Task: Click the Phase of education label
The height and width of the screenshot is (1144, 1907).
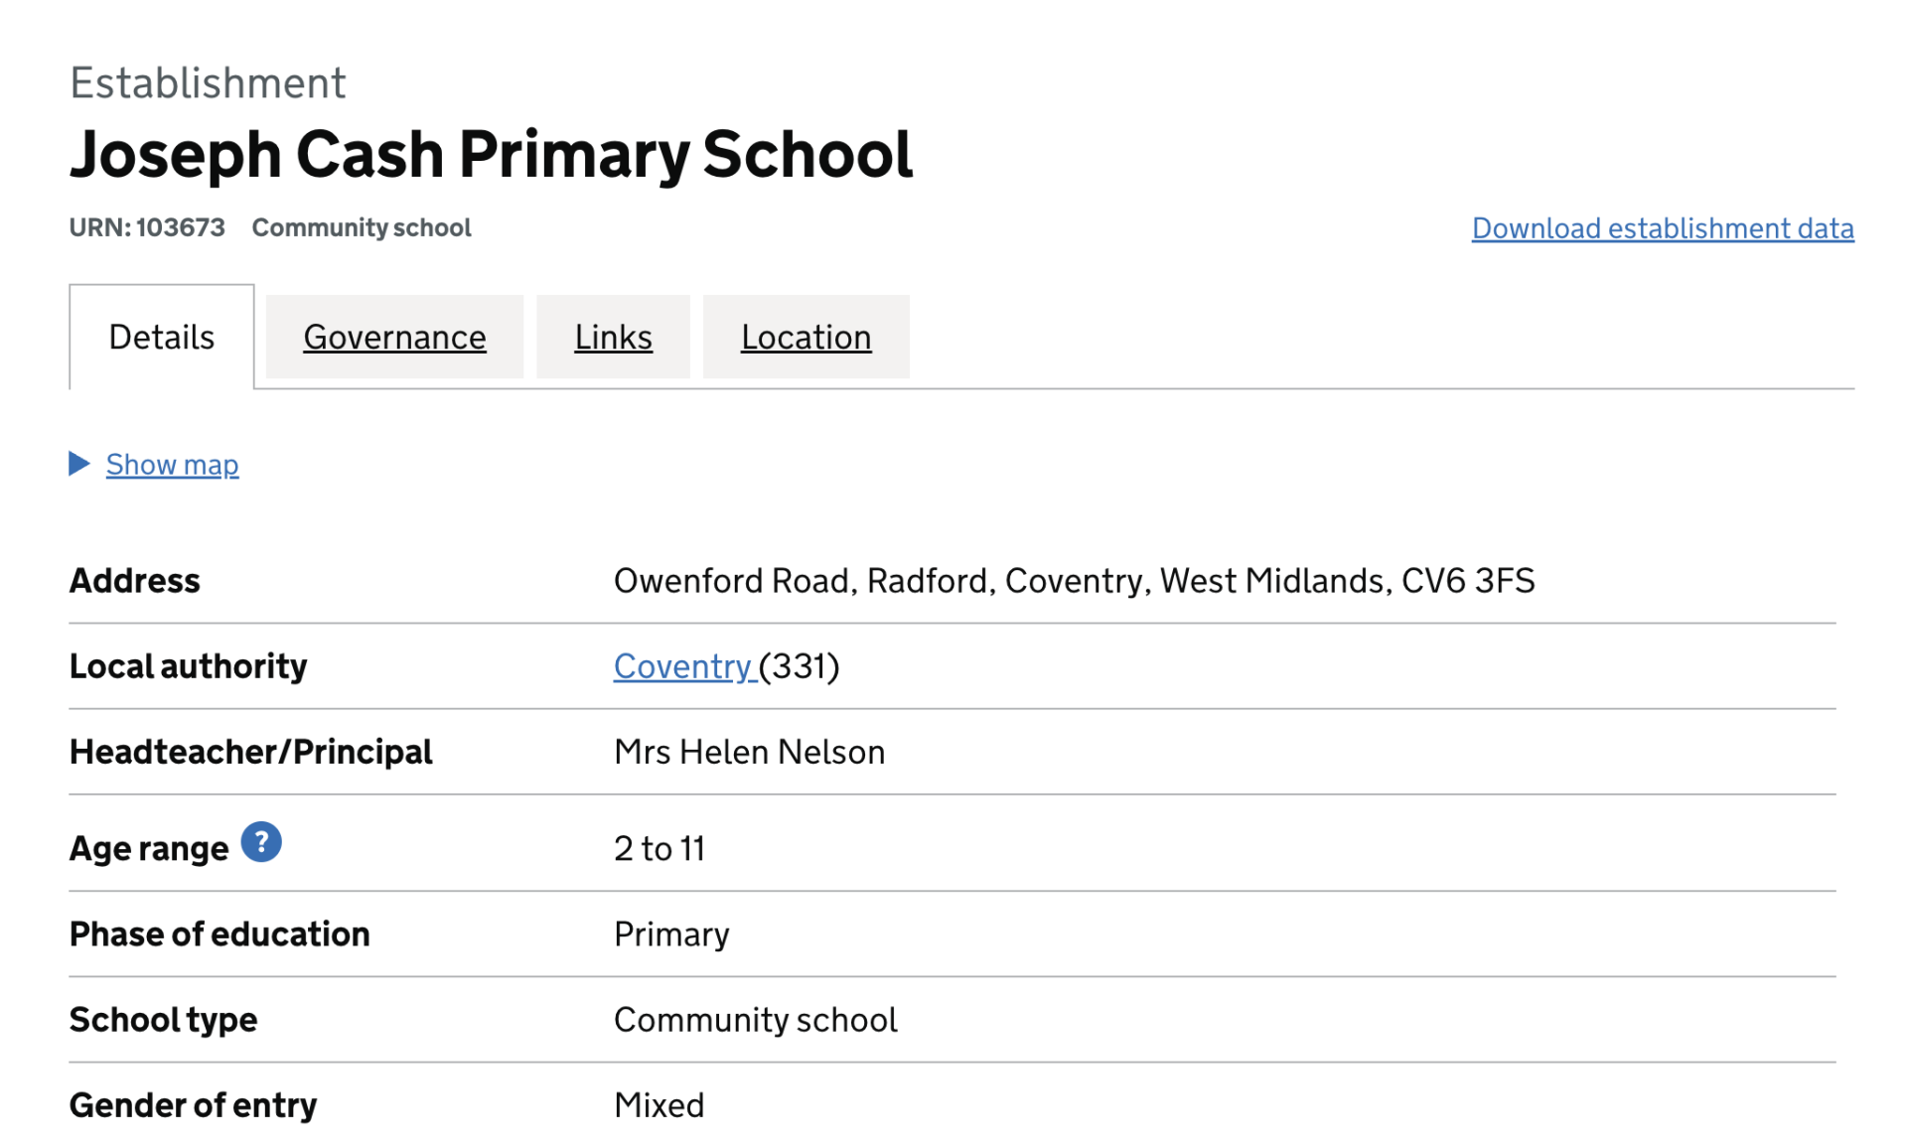Action: [x=220, y=933]
